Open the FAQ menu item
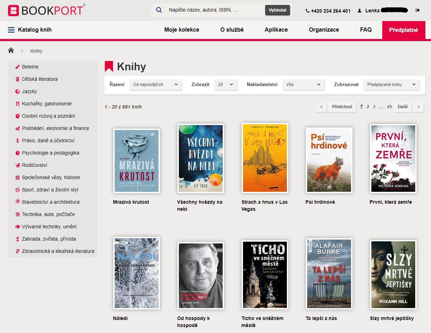This screenshot has height=333, width=431. click(x=366, y=30)
